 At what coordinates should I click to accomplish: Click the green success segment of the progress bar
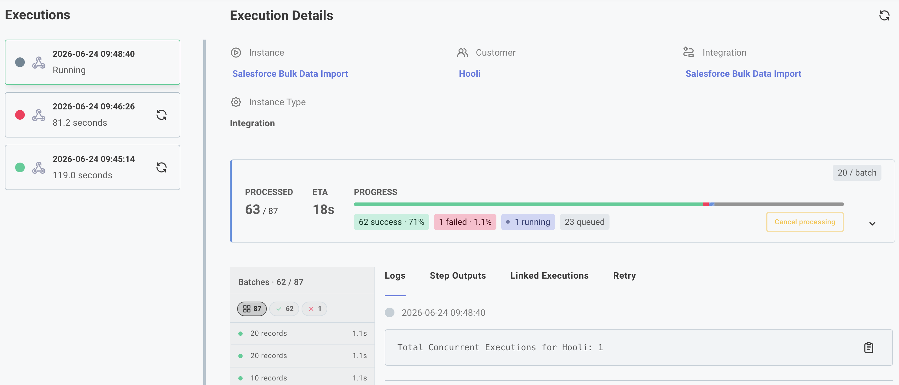click(x=528, y=204)
